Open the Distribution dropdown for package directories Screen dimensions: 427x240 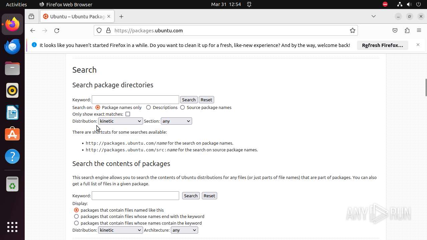120,121
